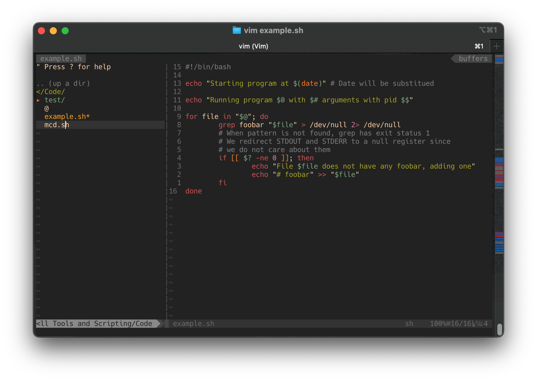Open mcd.sh from the file tree
537x381 pixels.
[x=57, y=125]
